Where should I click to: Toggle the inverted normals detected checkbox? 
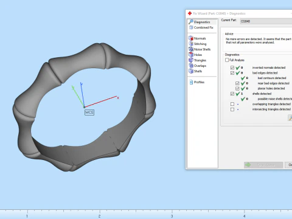[232, 68]
